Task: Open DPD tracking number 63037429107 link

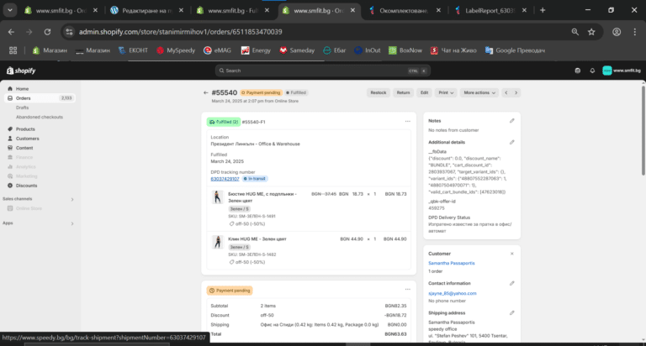Action: point(224,178)
